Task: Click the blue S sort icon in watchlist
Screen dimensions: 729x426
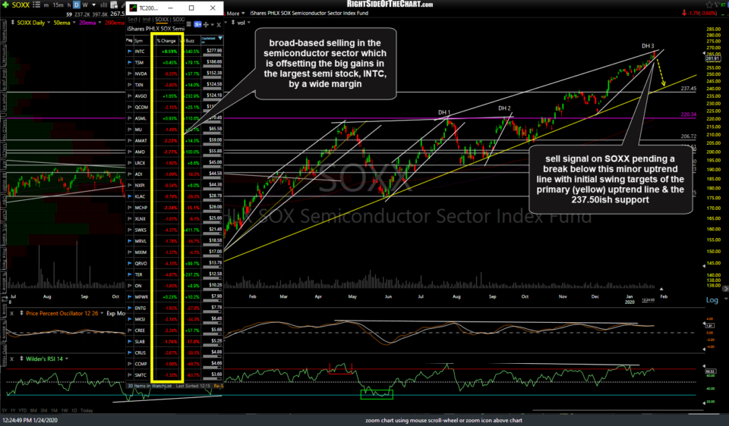Action: point(197,24)
